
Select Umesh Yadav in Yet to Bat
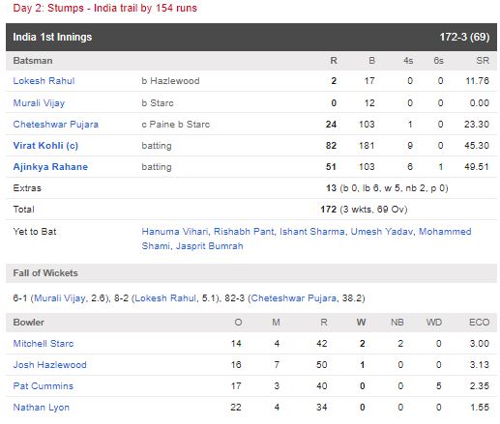(382, 232)
